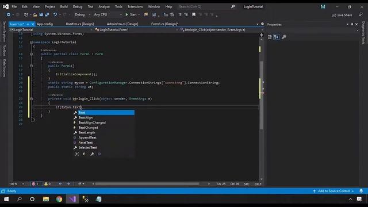Click the folder icon next to Start

point(145,14)
